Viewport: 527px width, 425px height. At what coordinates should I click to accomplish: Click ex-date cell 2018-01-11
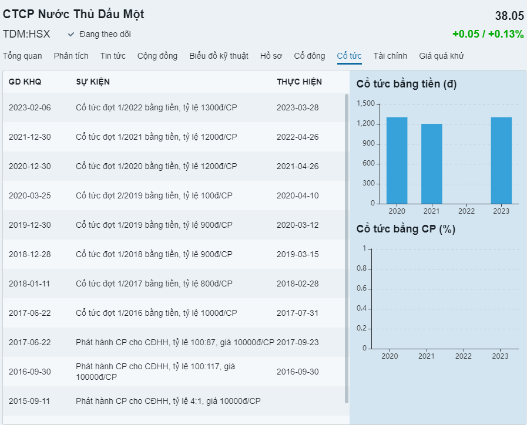coord(29,284)
